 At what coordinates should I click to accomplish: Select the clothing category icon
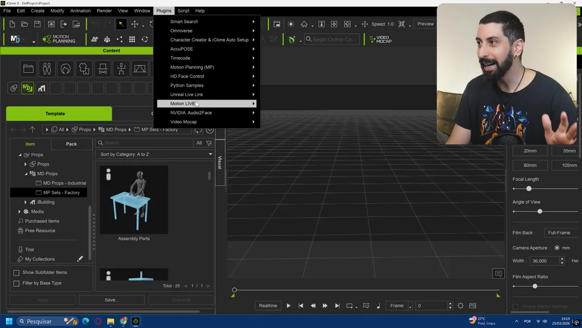pyautogui.click(x=83, y=68)
